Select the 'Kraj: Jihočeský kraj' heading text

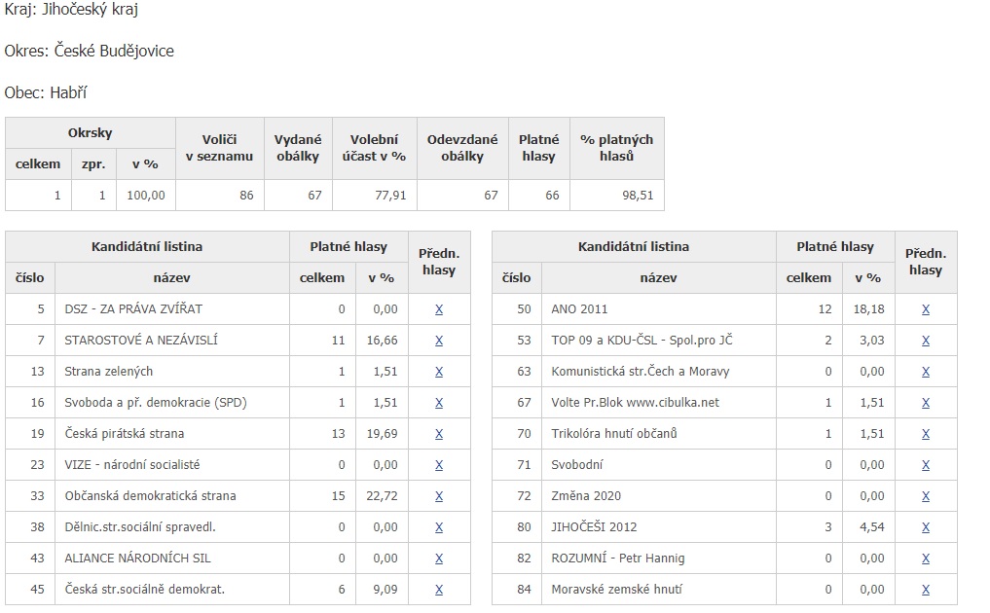(71, 10)
